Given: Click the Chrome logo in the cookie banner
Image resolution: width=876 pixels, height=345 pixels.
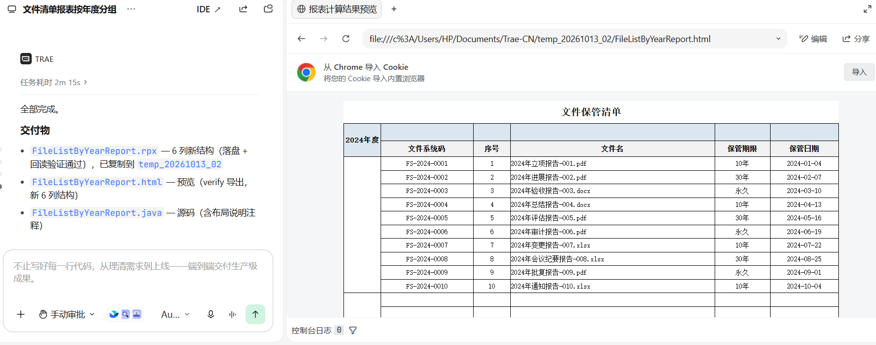Looking at the screenshot, I should (x=306, y=72).
